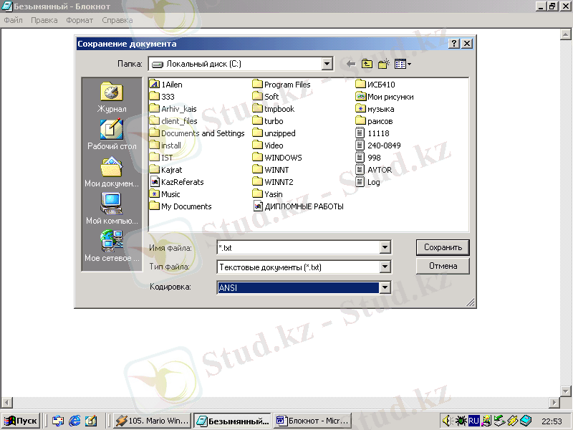Expand the Кодировка encoding dropdown

pyautogui.click(x=385, y=287)
